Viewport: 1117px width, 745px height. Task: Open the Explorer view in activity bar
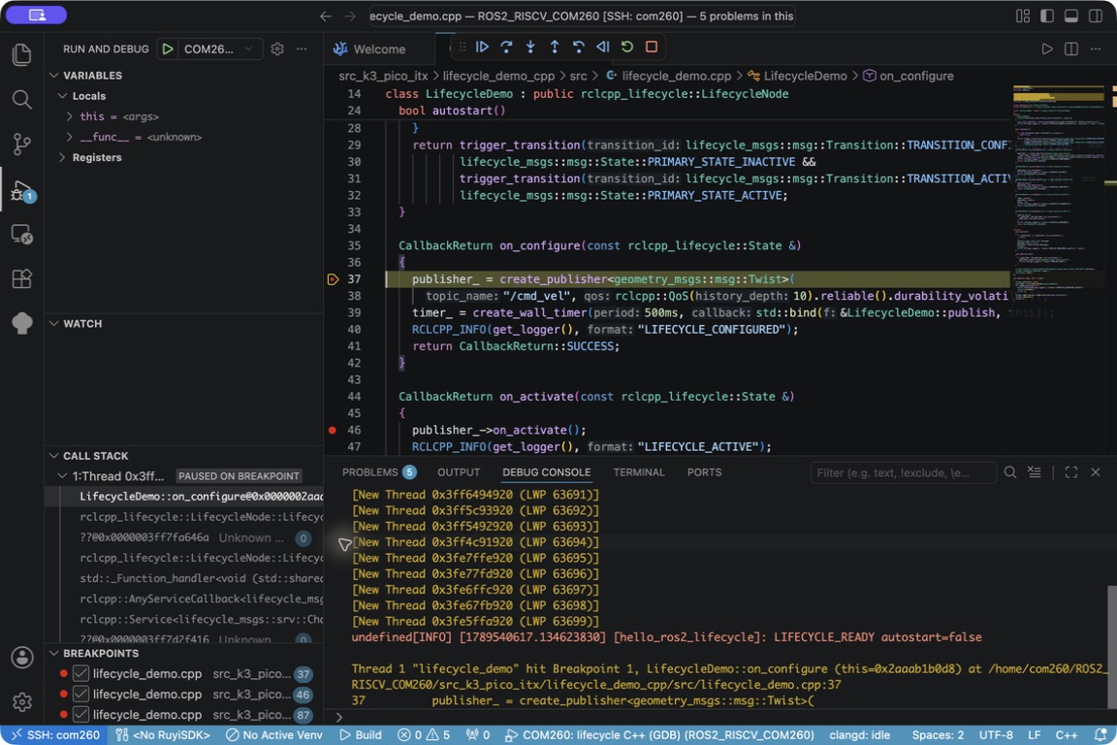[x=22, y=55]
